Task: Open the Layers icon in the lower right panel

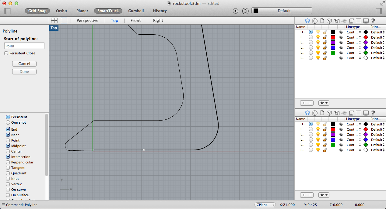Action: tap(307, 113)
